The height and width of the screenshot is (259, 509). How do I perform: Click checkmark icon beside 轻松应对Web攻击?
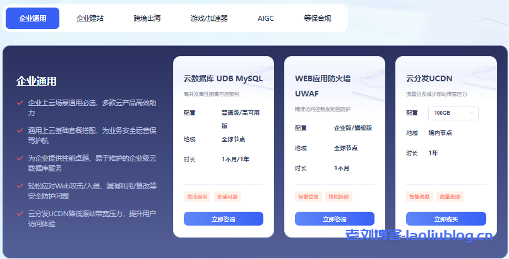(x=20, y=186)
